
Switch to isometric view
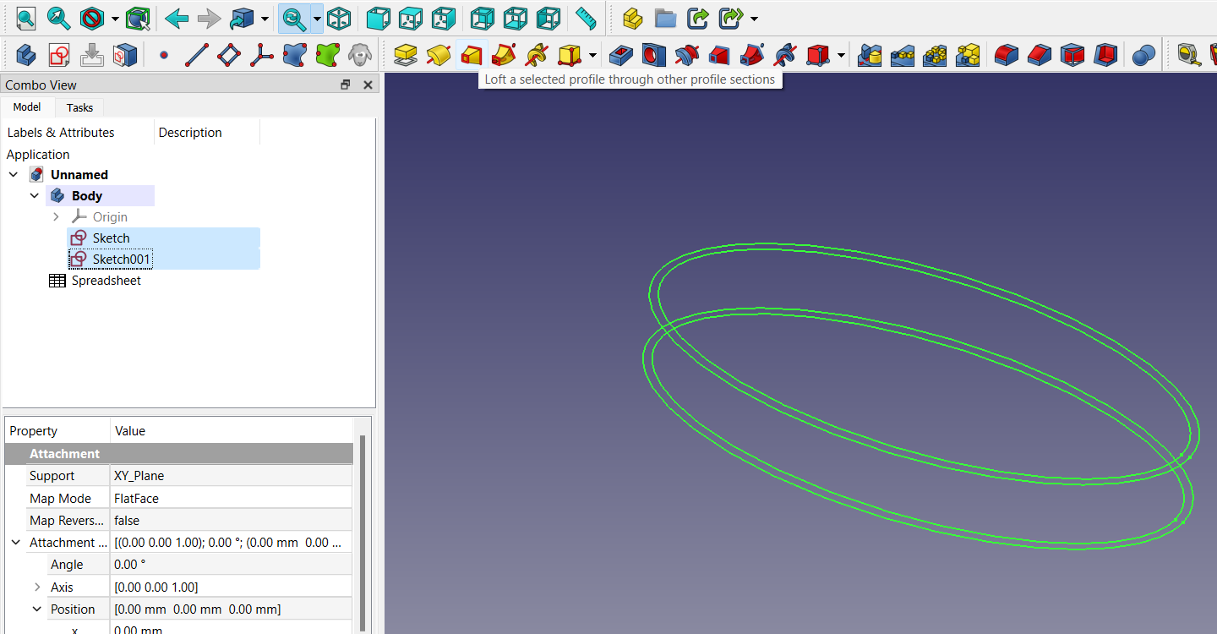[x=339, y=18]
